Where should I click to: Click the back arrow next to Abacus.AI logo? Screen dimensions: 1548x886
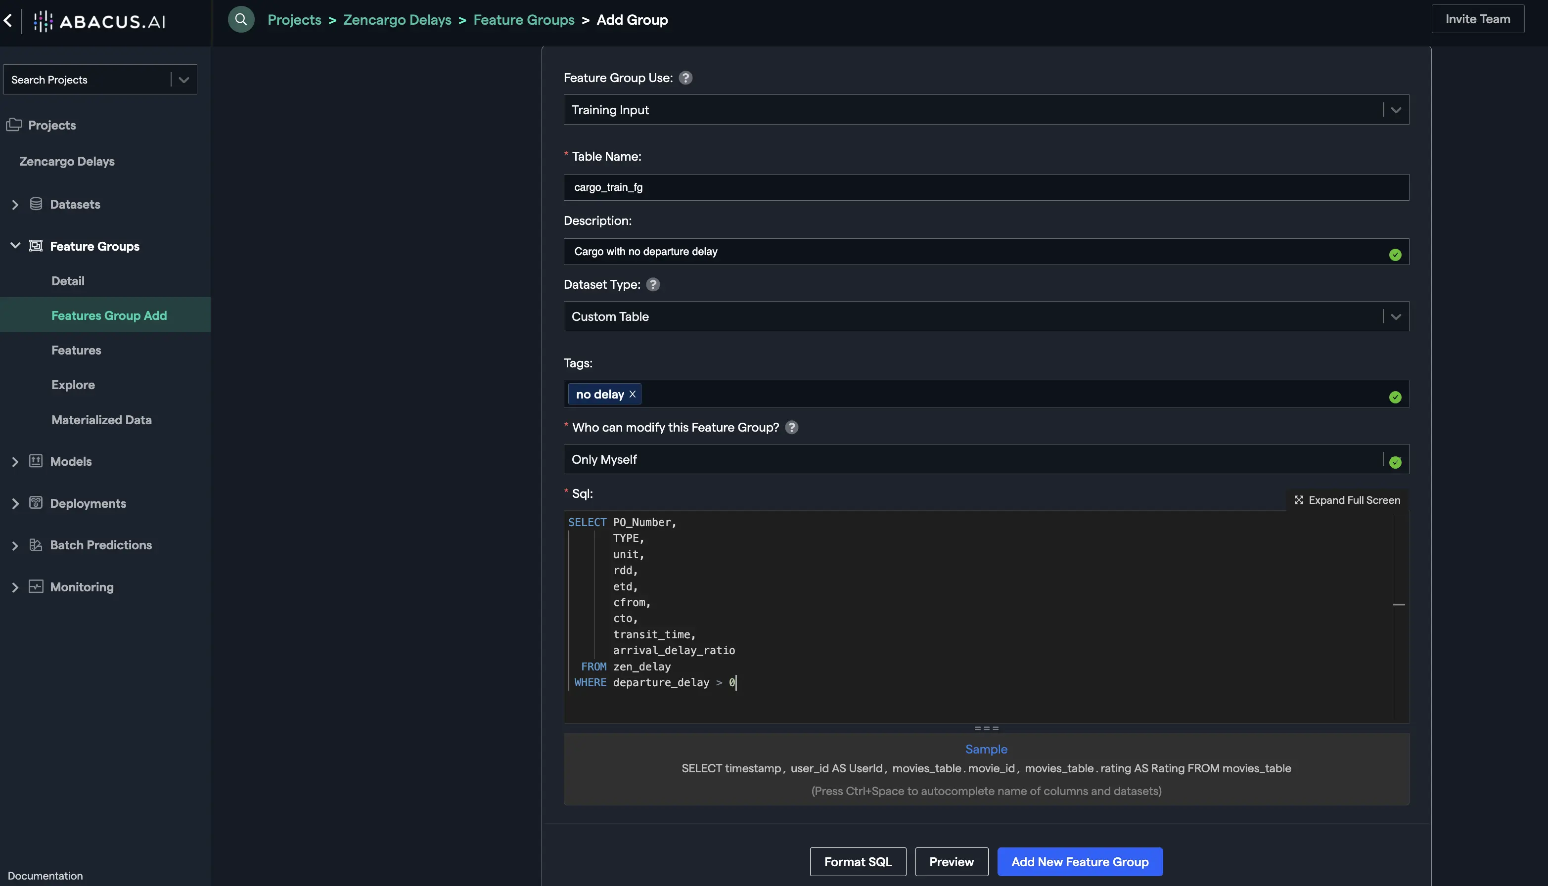pyautogui.click(x=8, y=20)
